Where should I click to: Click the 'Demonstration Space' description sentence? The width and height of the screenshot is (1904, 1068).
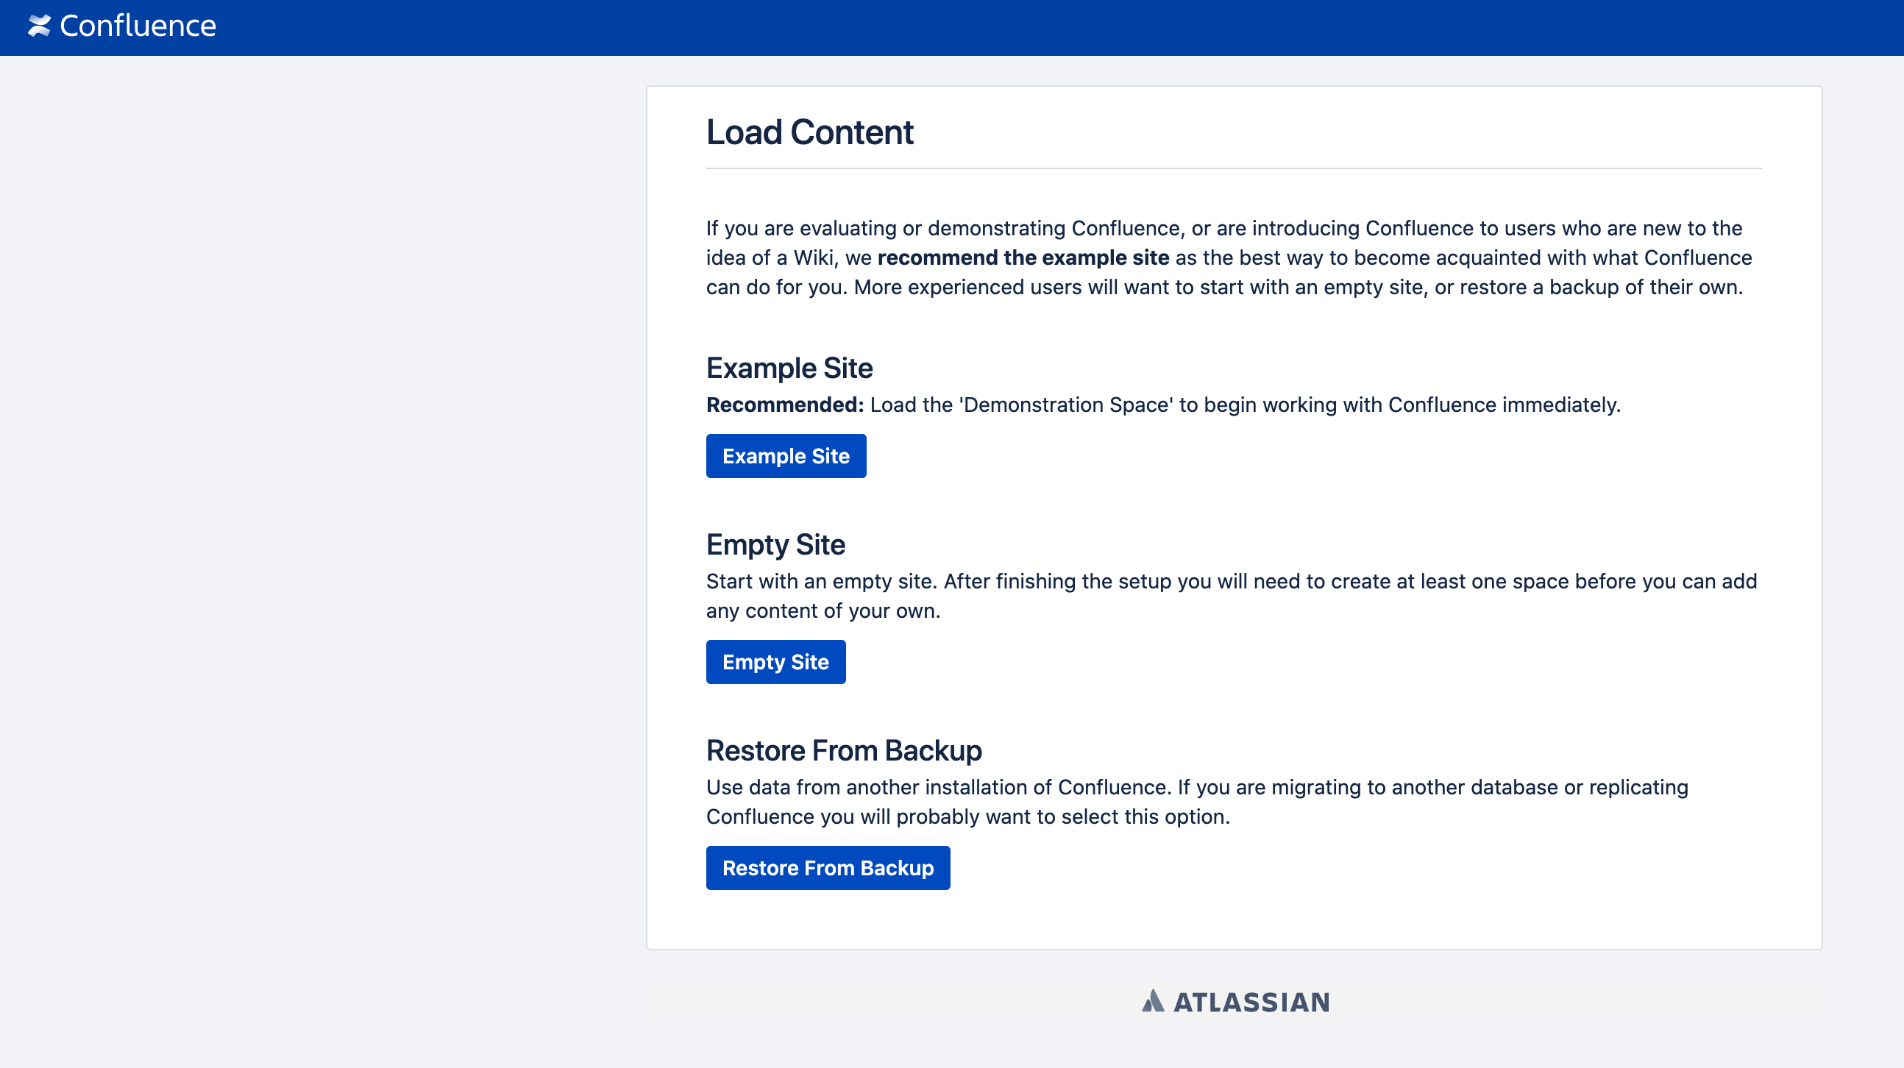pyautogui.click(x=1245, y=405)
